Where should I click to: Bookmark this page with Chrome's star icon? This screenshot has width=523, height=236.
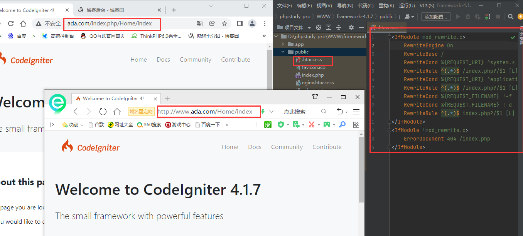(224, 23)
